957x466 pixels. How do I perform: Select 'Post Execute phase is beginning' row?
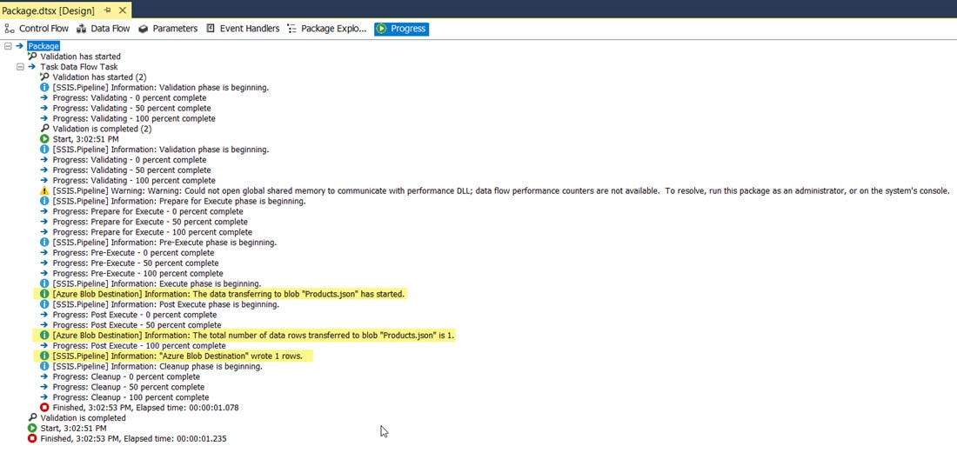[x=166, y=304]
